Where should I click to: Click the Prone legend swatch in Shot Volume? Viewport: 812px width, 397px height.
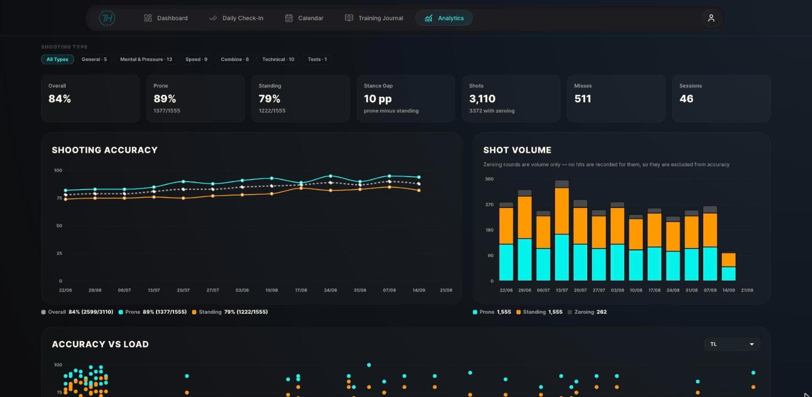475,312
